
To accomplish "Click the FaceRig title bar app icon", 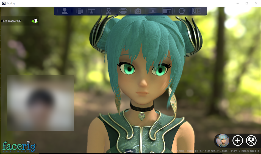I will click(3, 3).
